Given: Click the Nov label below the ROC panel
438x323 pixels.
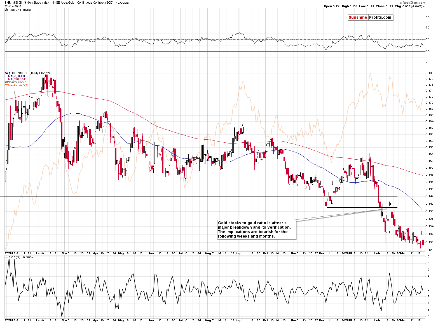Looking at the screenshot, I should click(294, 320).
